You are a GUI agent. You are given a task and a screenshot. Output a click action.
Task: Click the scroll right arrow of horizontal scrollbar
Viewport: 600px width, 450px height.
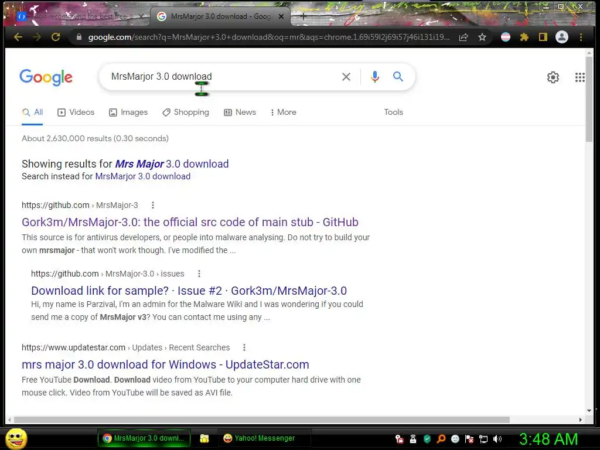click(581, 420)
